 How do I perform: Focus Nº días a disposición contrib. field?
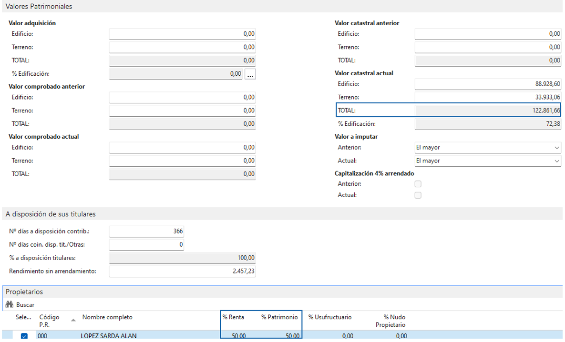point(147,231)
